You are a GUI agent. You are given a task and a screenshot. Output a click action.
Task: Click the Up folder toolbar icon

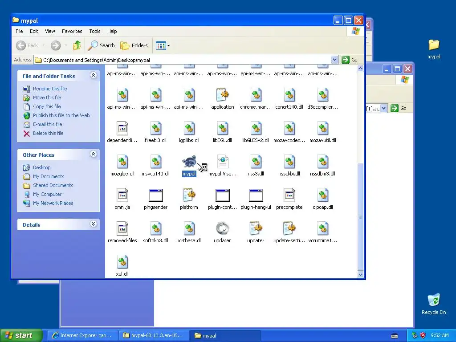coord(77,45)
